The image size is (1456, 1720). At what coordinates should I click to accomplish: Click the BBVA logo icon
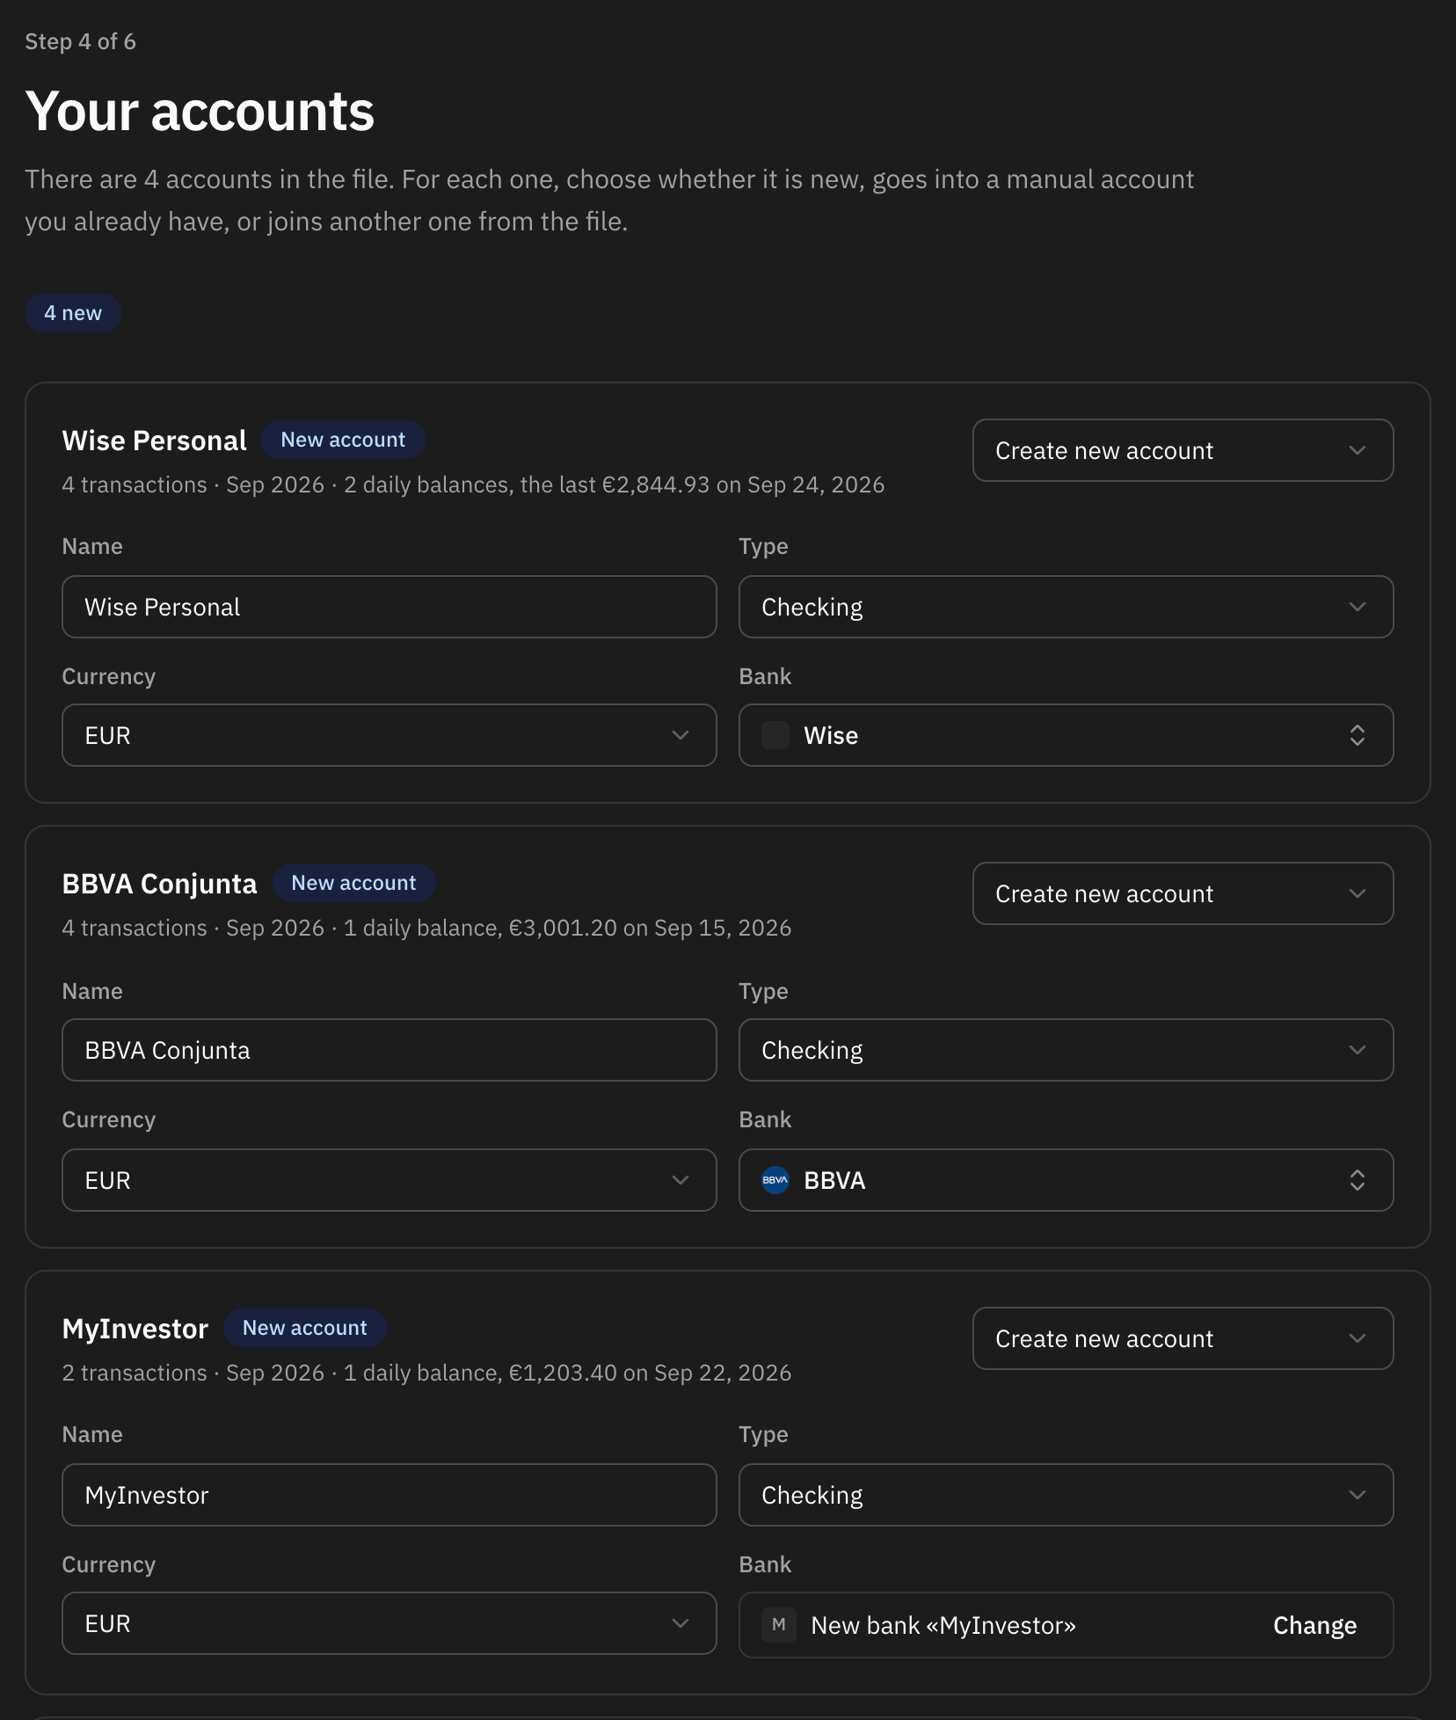775,1180
